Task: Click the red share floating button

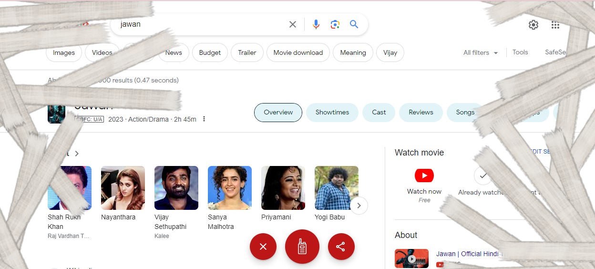Action: (341, 247)
